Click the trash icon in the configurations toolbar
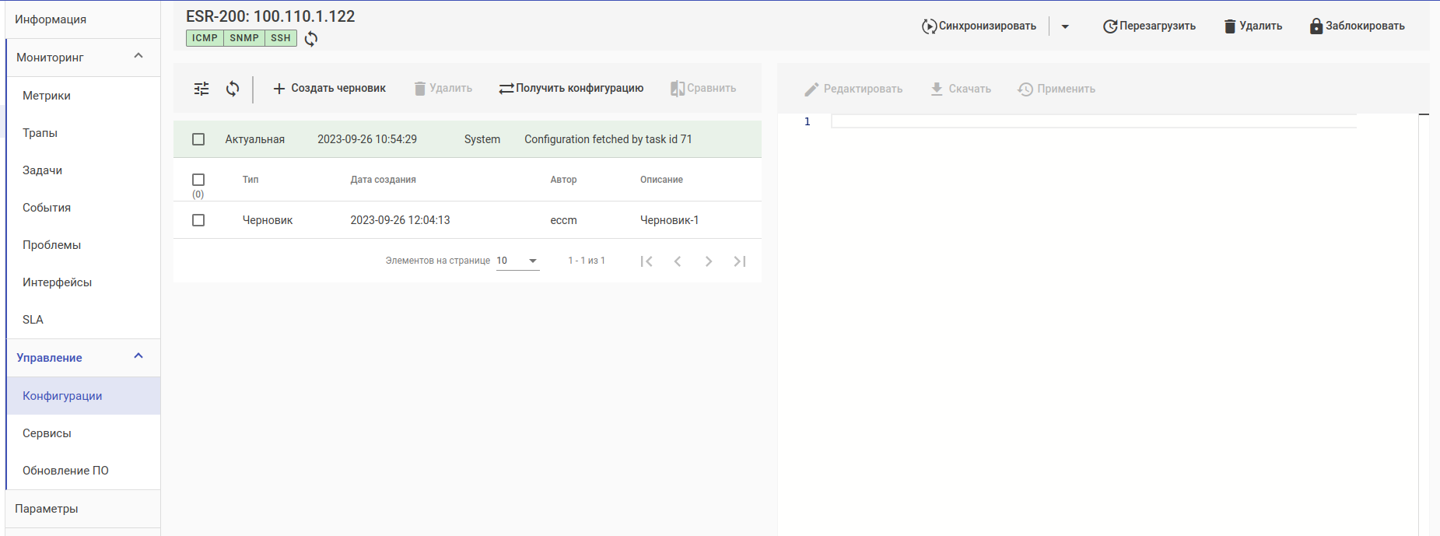 click(420, 89)
